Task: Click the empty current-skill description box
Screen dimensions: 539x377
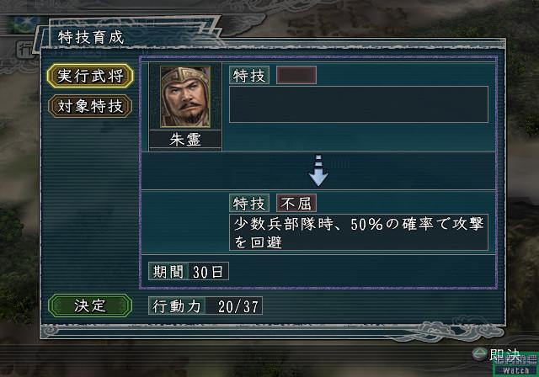Action: [x=359, y=104]
